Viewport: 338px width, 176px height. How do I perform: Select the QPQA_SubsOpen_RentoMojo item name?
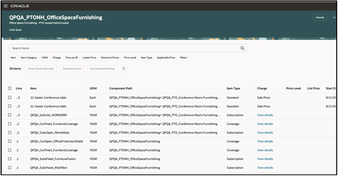coord(50,132)
